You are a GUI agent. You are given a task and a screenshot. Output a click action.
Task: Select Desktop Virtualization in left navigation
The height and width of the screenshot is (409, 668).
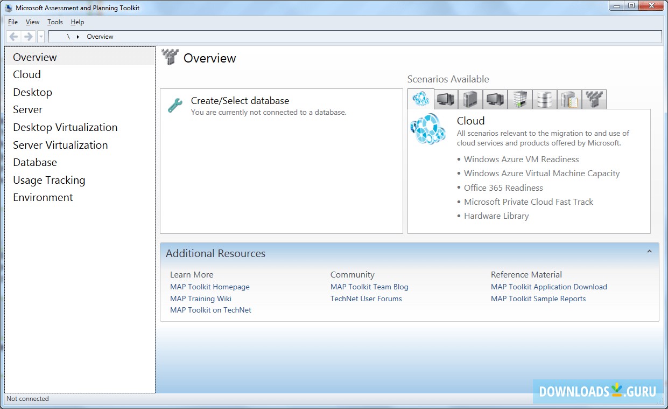[80, 127]
